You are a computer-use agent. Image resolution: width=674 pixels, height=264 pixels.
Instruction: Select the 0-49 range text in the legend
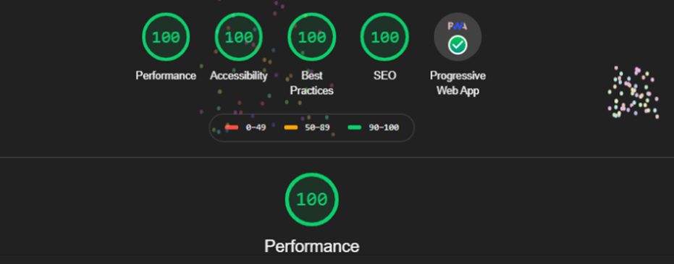[x=256, y=127]
